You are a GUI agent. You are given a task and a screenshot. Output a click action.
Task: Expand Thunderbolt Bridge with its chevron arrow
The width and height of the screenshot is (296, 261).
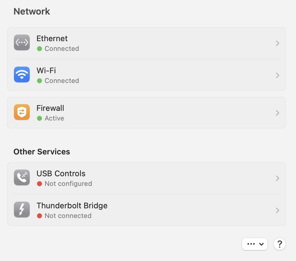pyautogui.click(x=277, y=210)
